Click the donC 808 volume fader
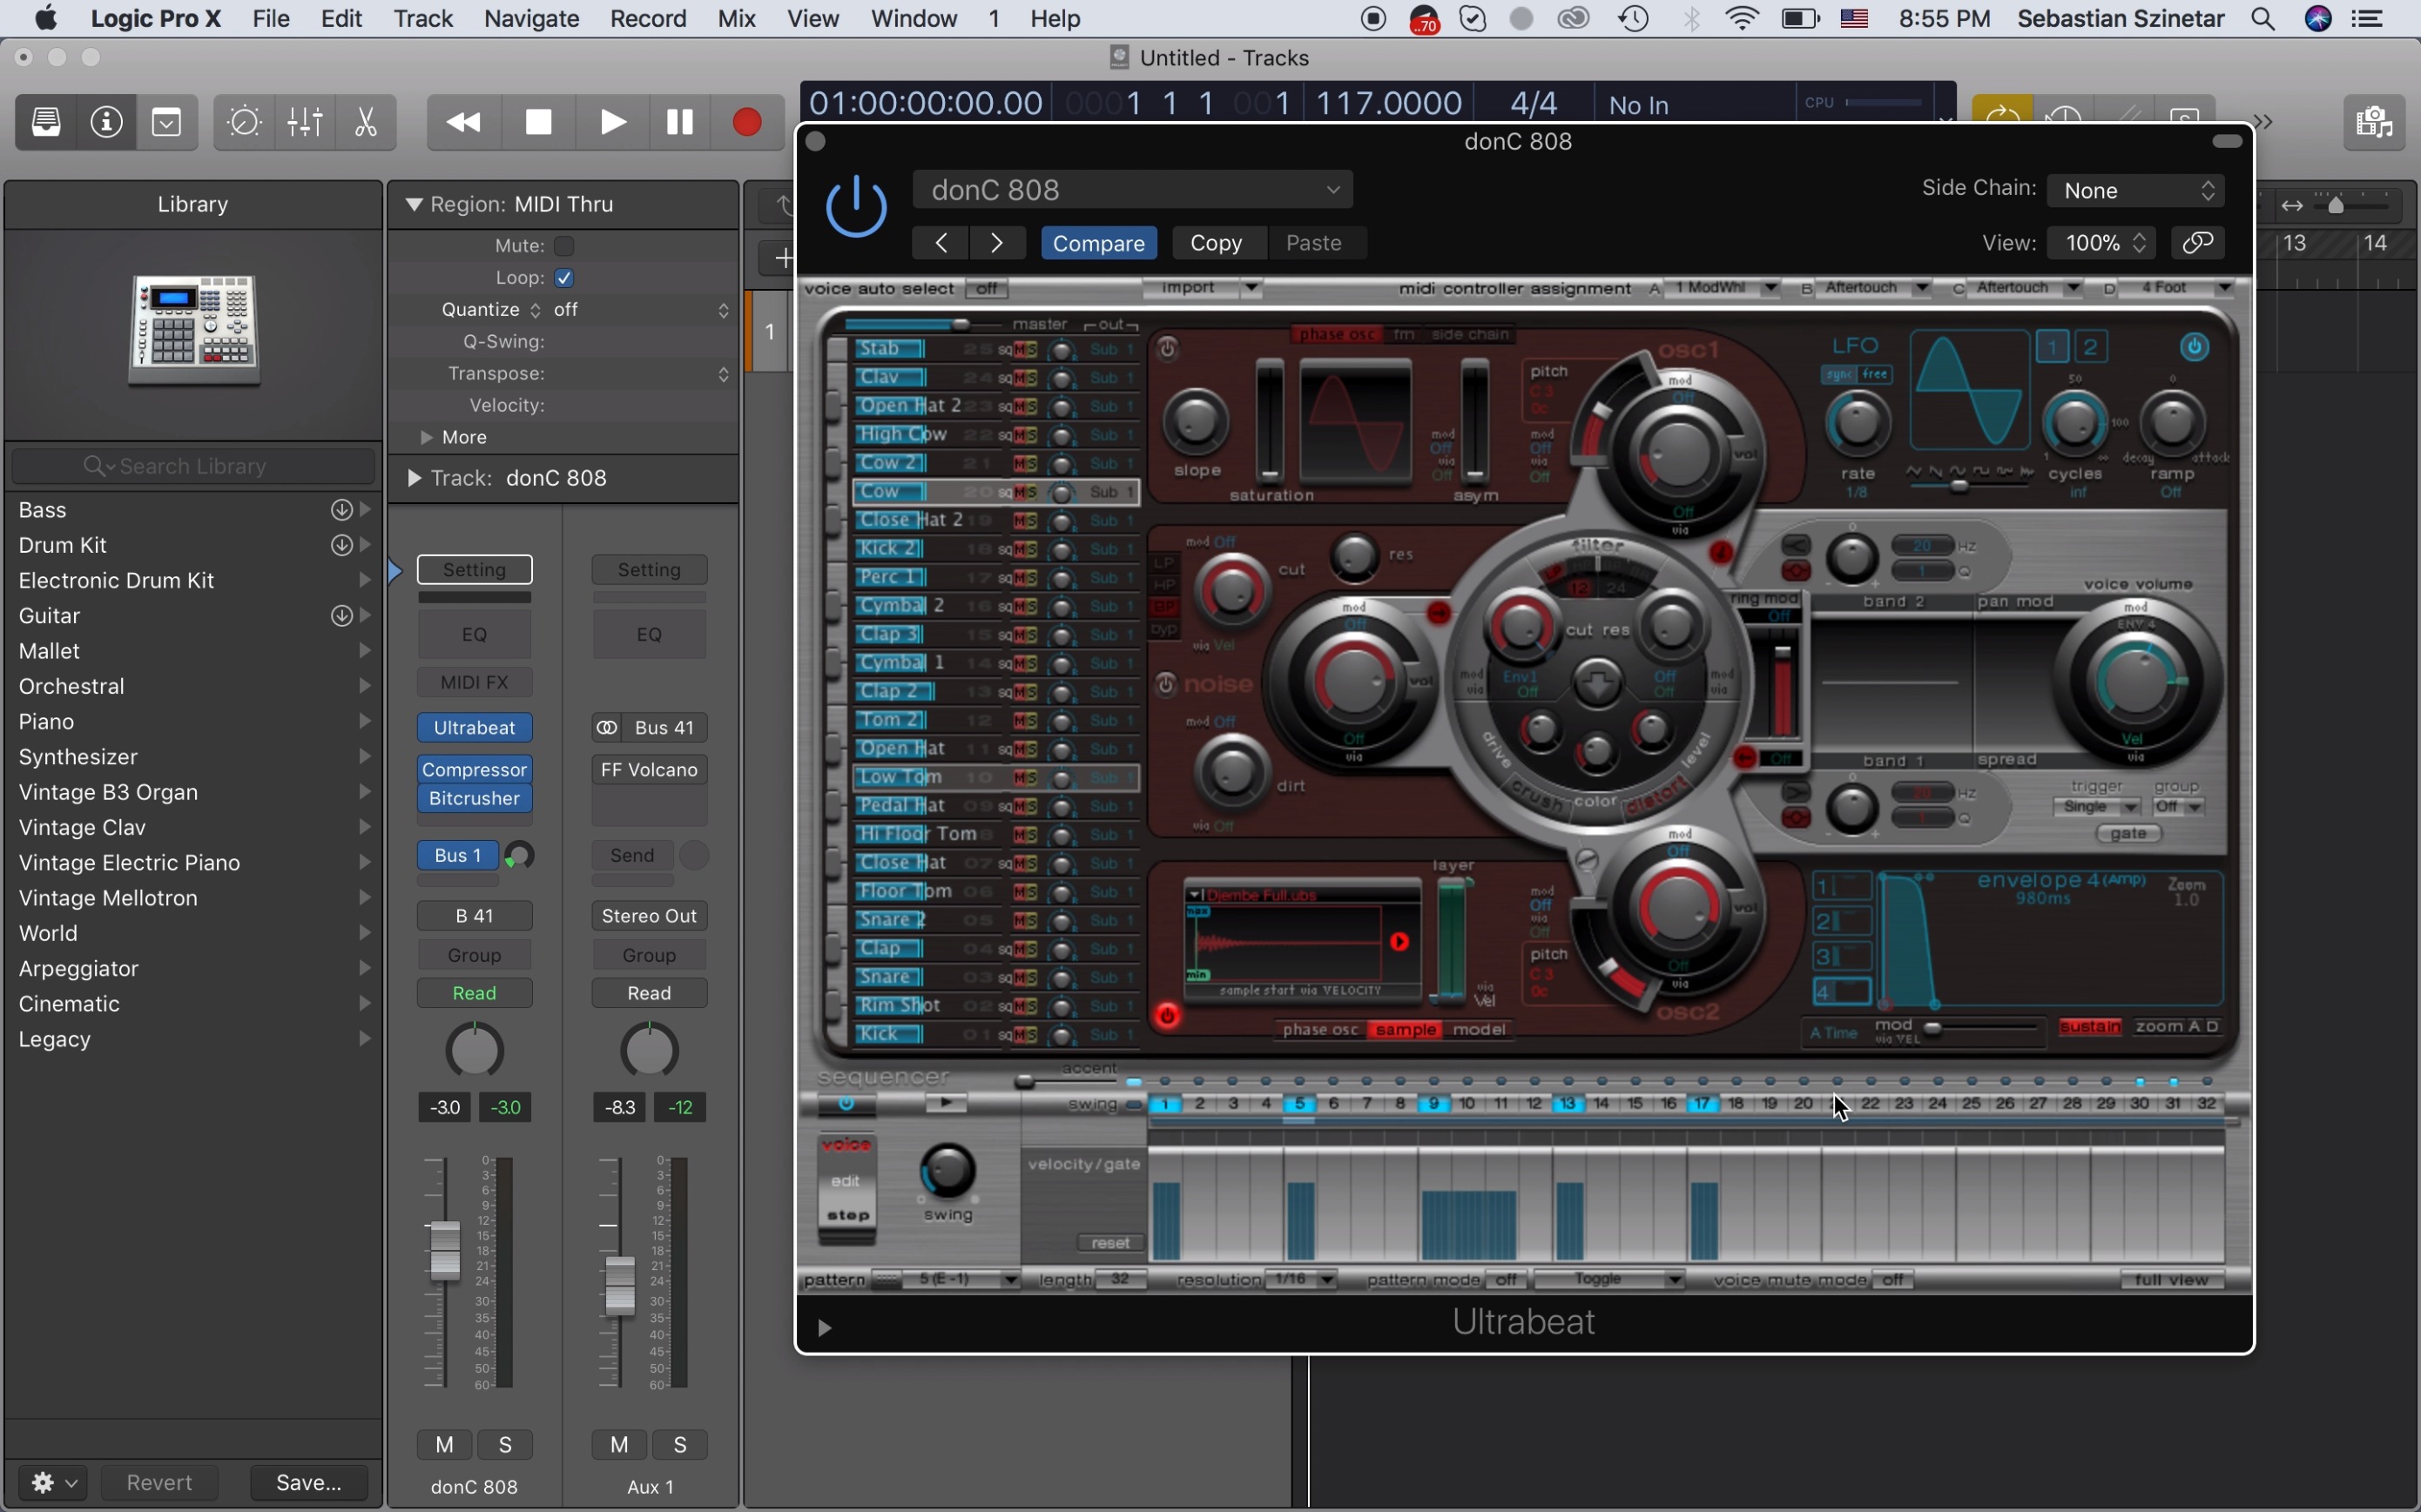 coord(444,1250)
